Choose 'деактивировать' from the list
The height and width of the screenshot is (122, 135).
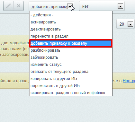click(71, 29)
